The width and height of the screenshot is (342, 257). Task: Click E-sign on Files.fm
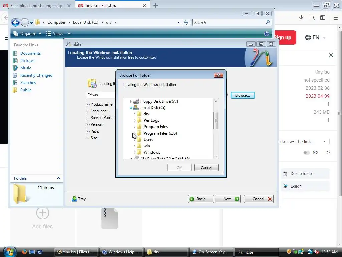[x=305, y=186]
